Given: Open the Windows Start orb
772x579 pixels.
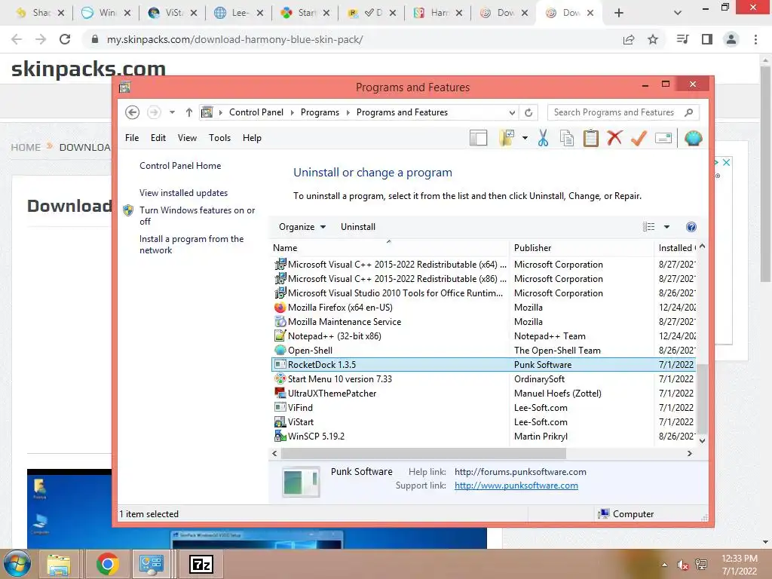Looking at the screenshot, I should point(17,564).
